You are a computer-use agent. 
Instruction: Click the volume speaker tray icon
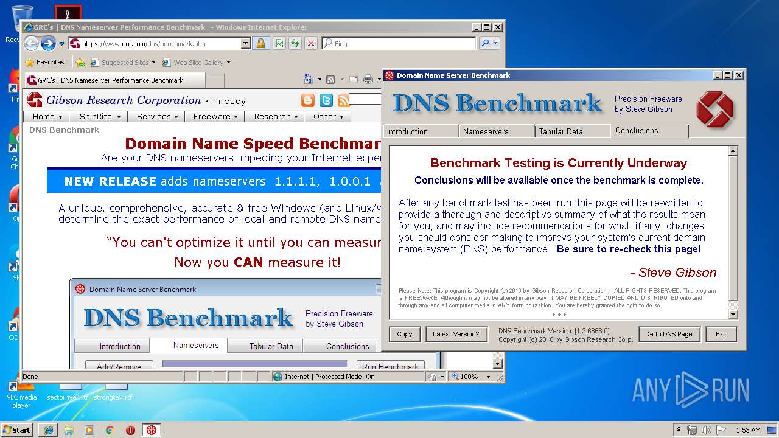click(x=707, y=429)
